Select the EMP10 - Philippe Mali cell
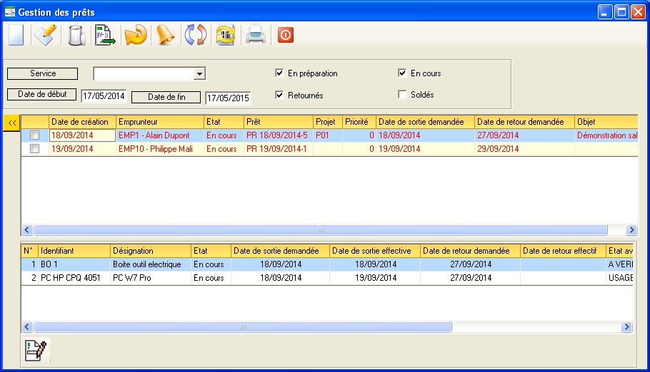 pos(160,149)
